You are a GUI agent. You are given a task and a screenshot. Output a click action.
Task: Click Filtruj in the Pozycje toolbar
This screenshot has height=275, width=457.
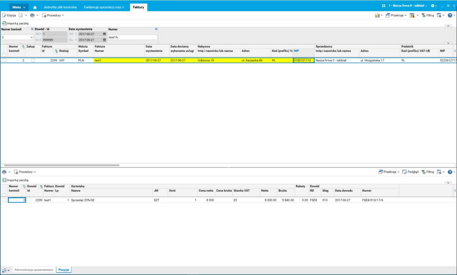pyautogui.click(x=428, y=172)
